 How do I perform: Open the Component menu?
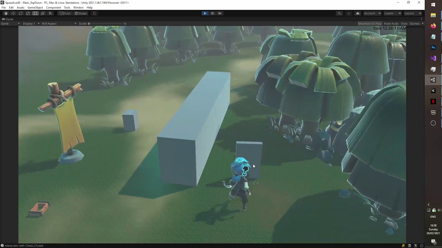53,8
